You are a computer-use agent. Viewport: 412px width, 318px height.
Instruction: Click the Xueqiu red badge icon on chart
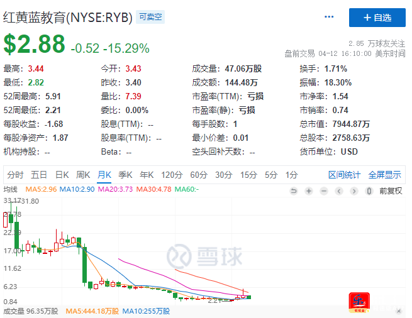point(358,301)
